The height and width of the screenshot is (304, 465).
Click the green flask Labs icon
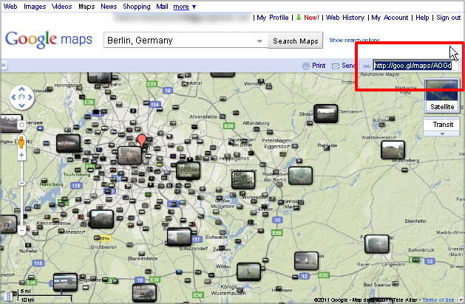[299, 18]
